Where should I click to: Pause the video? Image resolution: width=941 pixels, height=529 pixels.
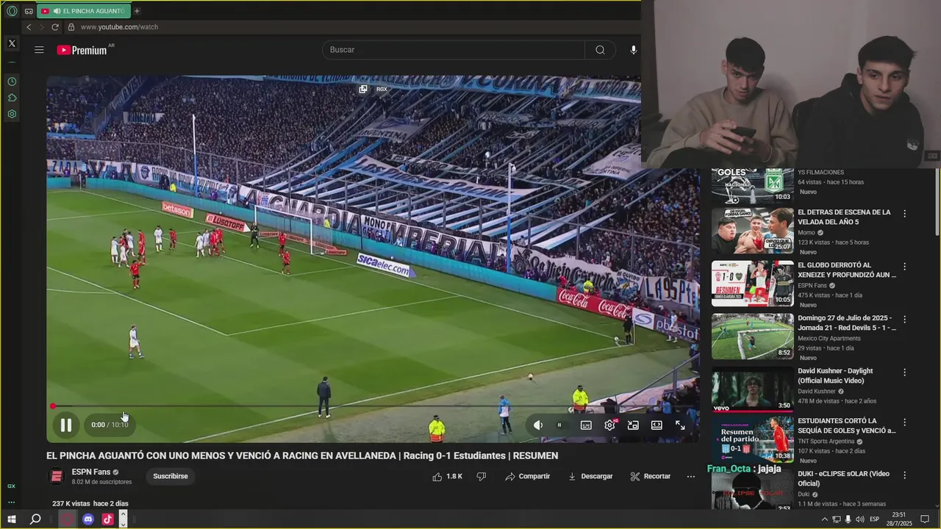(x=66, y=425)
